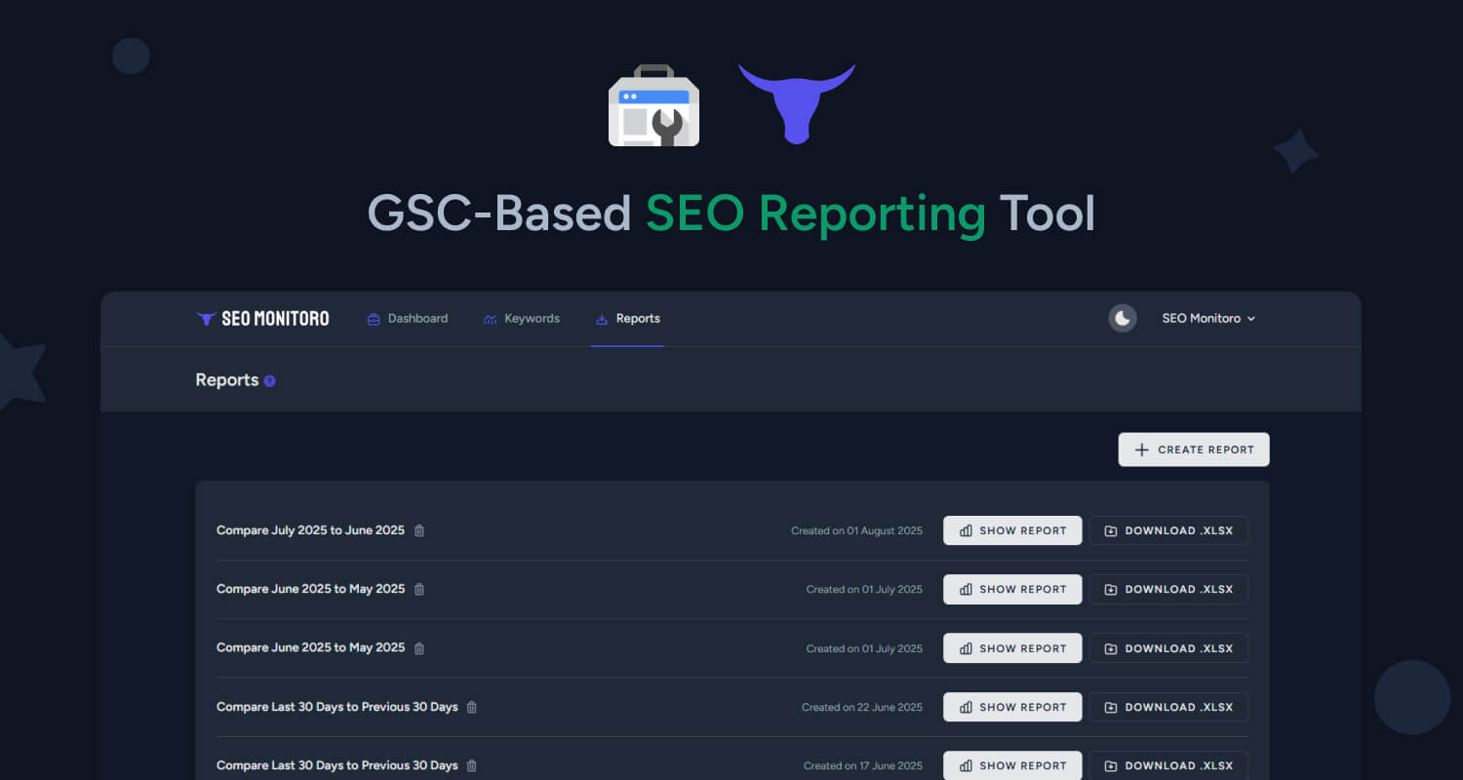The height and width of the screenshot is (780, 1463).
Task: Expand the SEO Monitoro account dropdown
Action: tap(1208, 319)
